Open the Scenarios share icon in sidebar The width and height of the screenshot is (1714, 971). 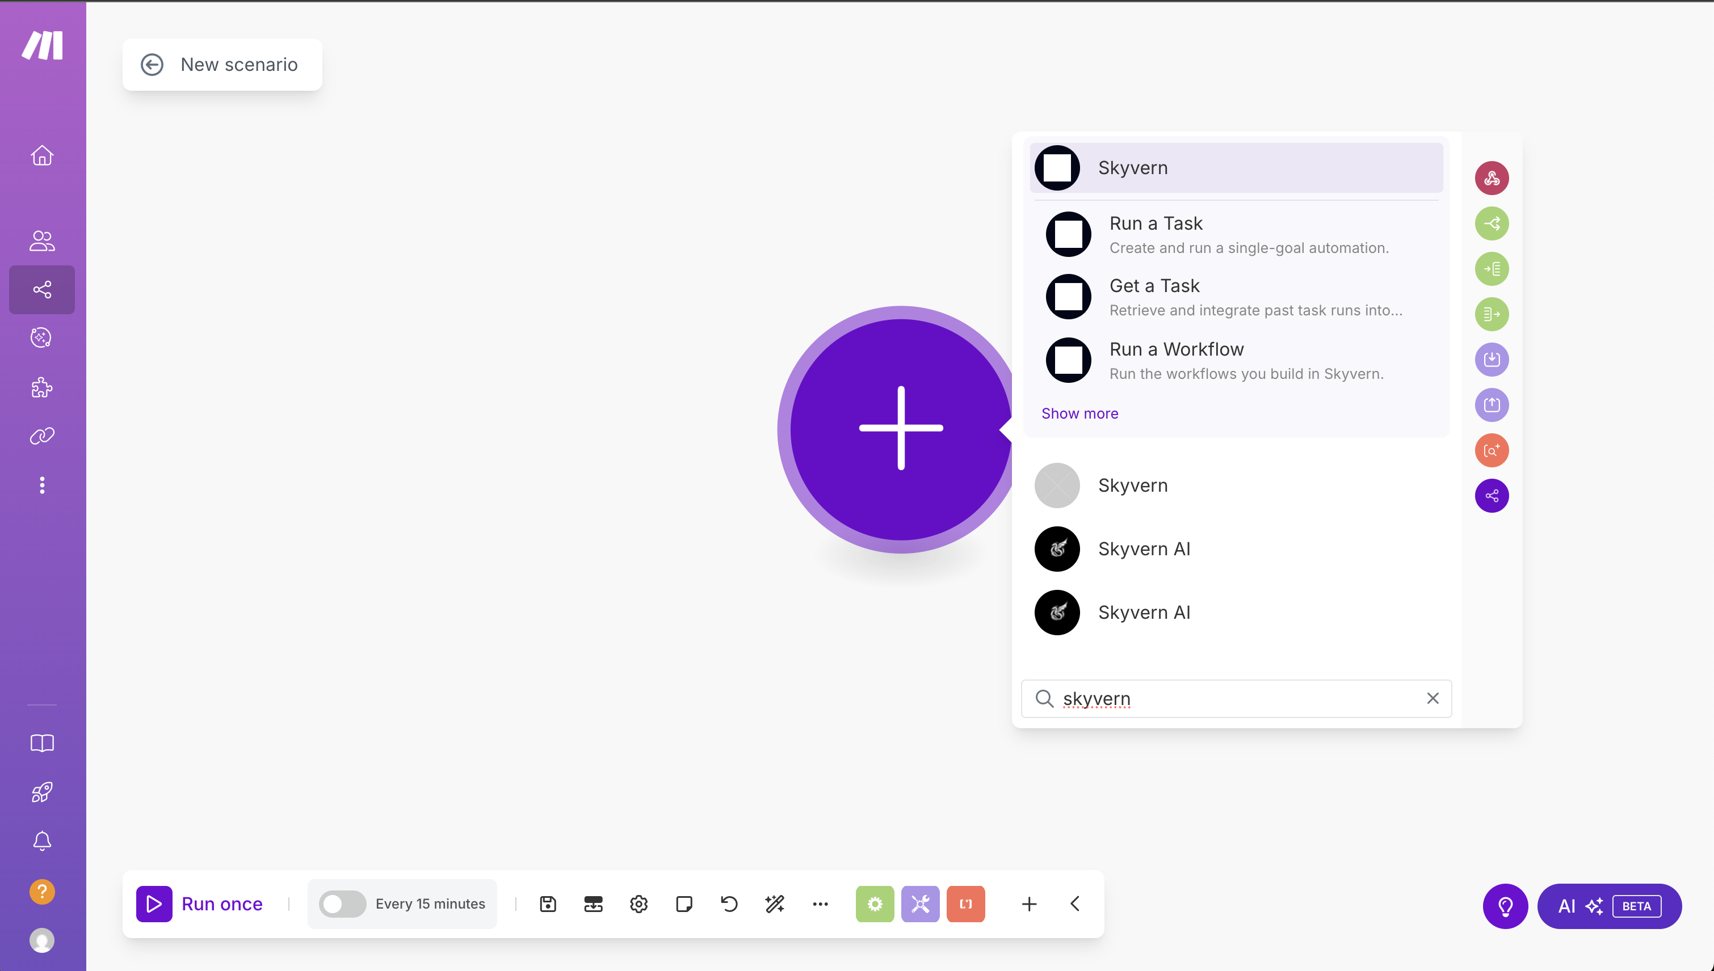tap(42, 289)
